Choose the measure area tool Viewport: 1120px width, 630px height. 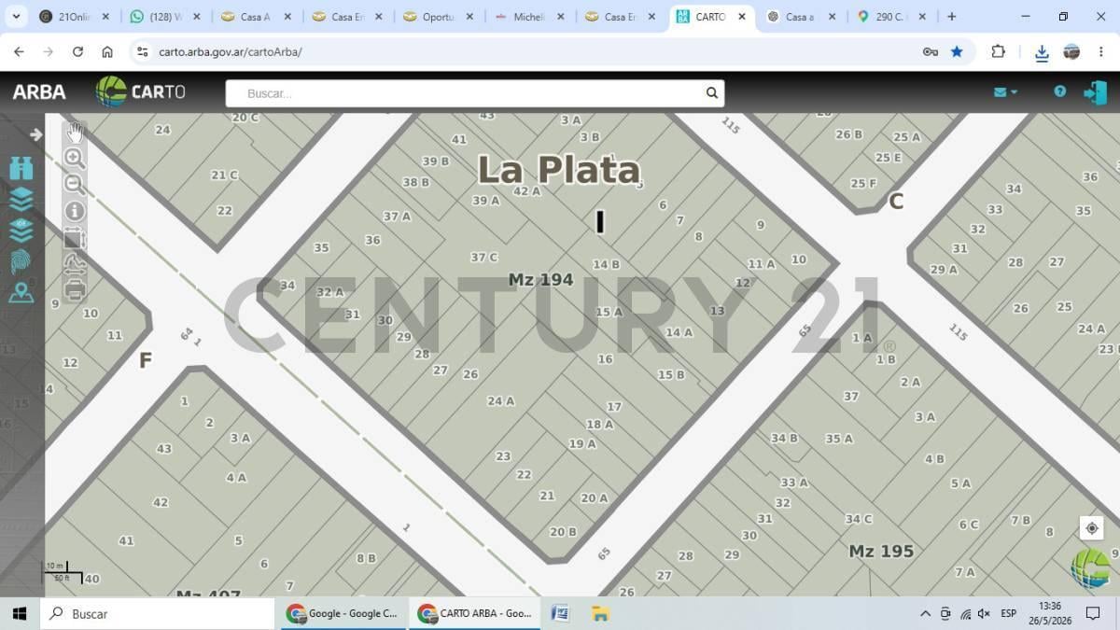coord(75,239)
